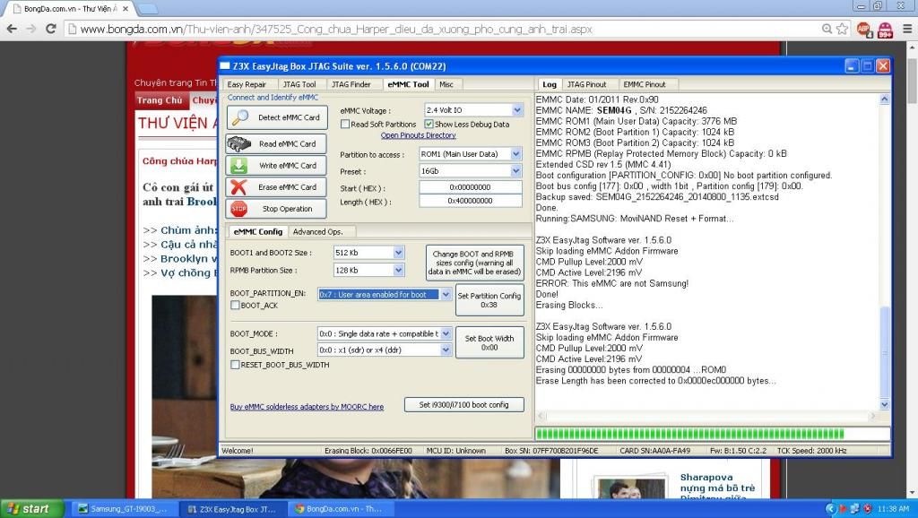Click the log scrollbar up arrow
The height and width of the screenshot is (518, 918).
pyautogui.click(x=884, y=99)
